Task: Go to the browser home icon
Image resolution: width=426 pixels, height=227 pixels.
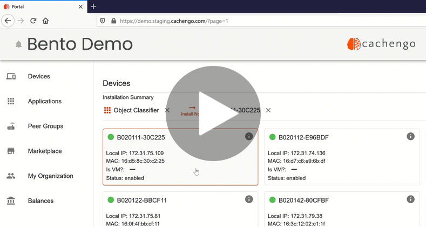Action: pos(46,21)
